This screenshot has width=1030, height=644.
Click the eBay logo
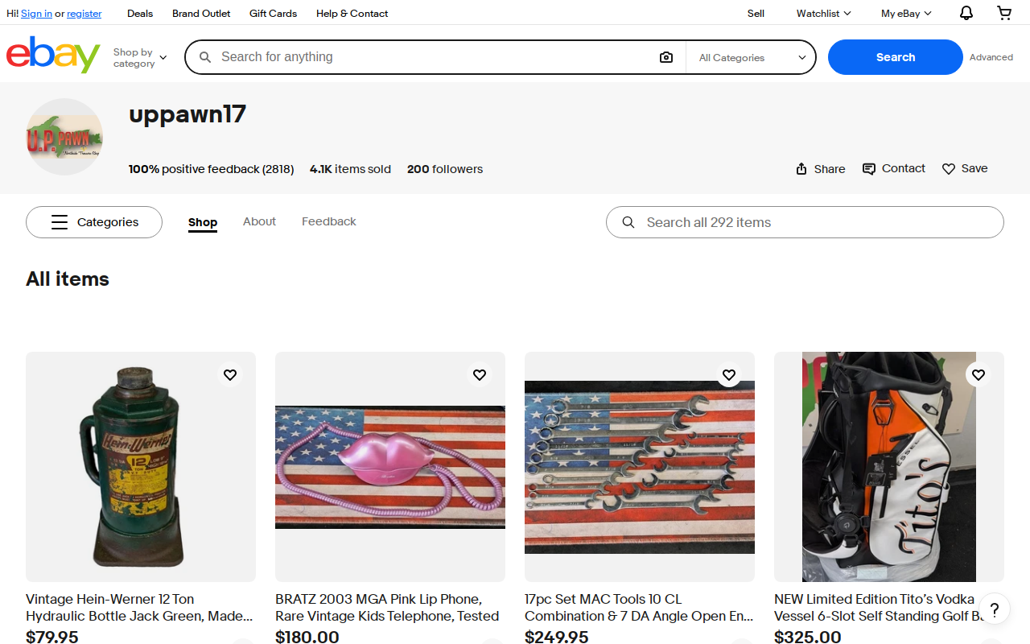[53, 55]
